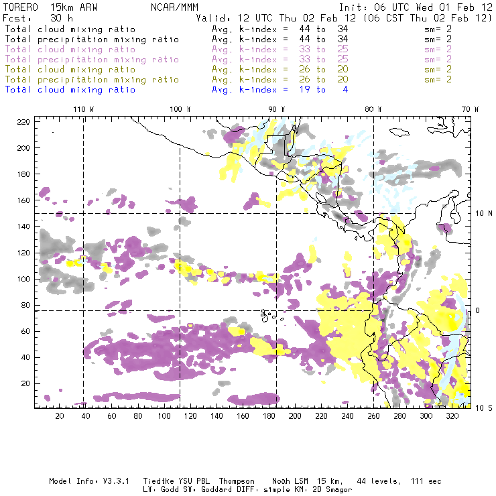Select the "Fcst: 30 h" forecast hour text

coord(38,18)
